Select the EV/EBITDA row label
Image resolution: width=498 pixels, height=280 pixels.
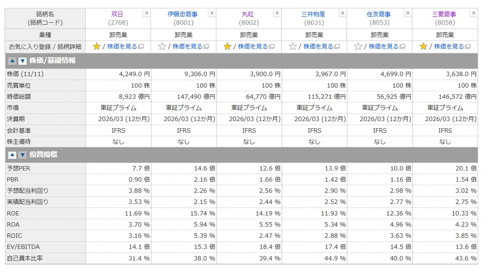point(23,247)
